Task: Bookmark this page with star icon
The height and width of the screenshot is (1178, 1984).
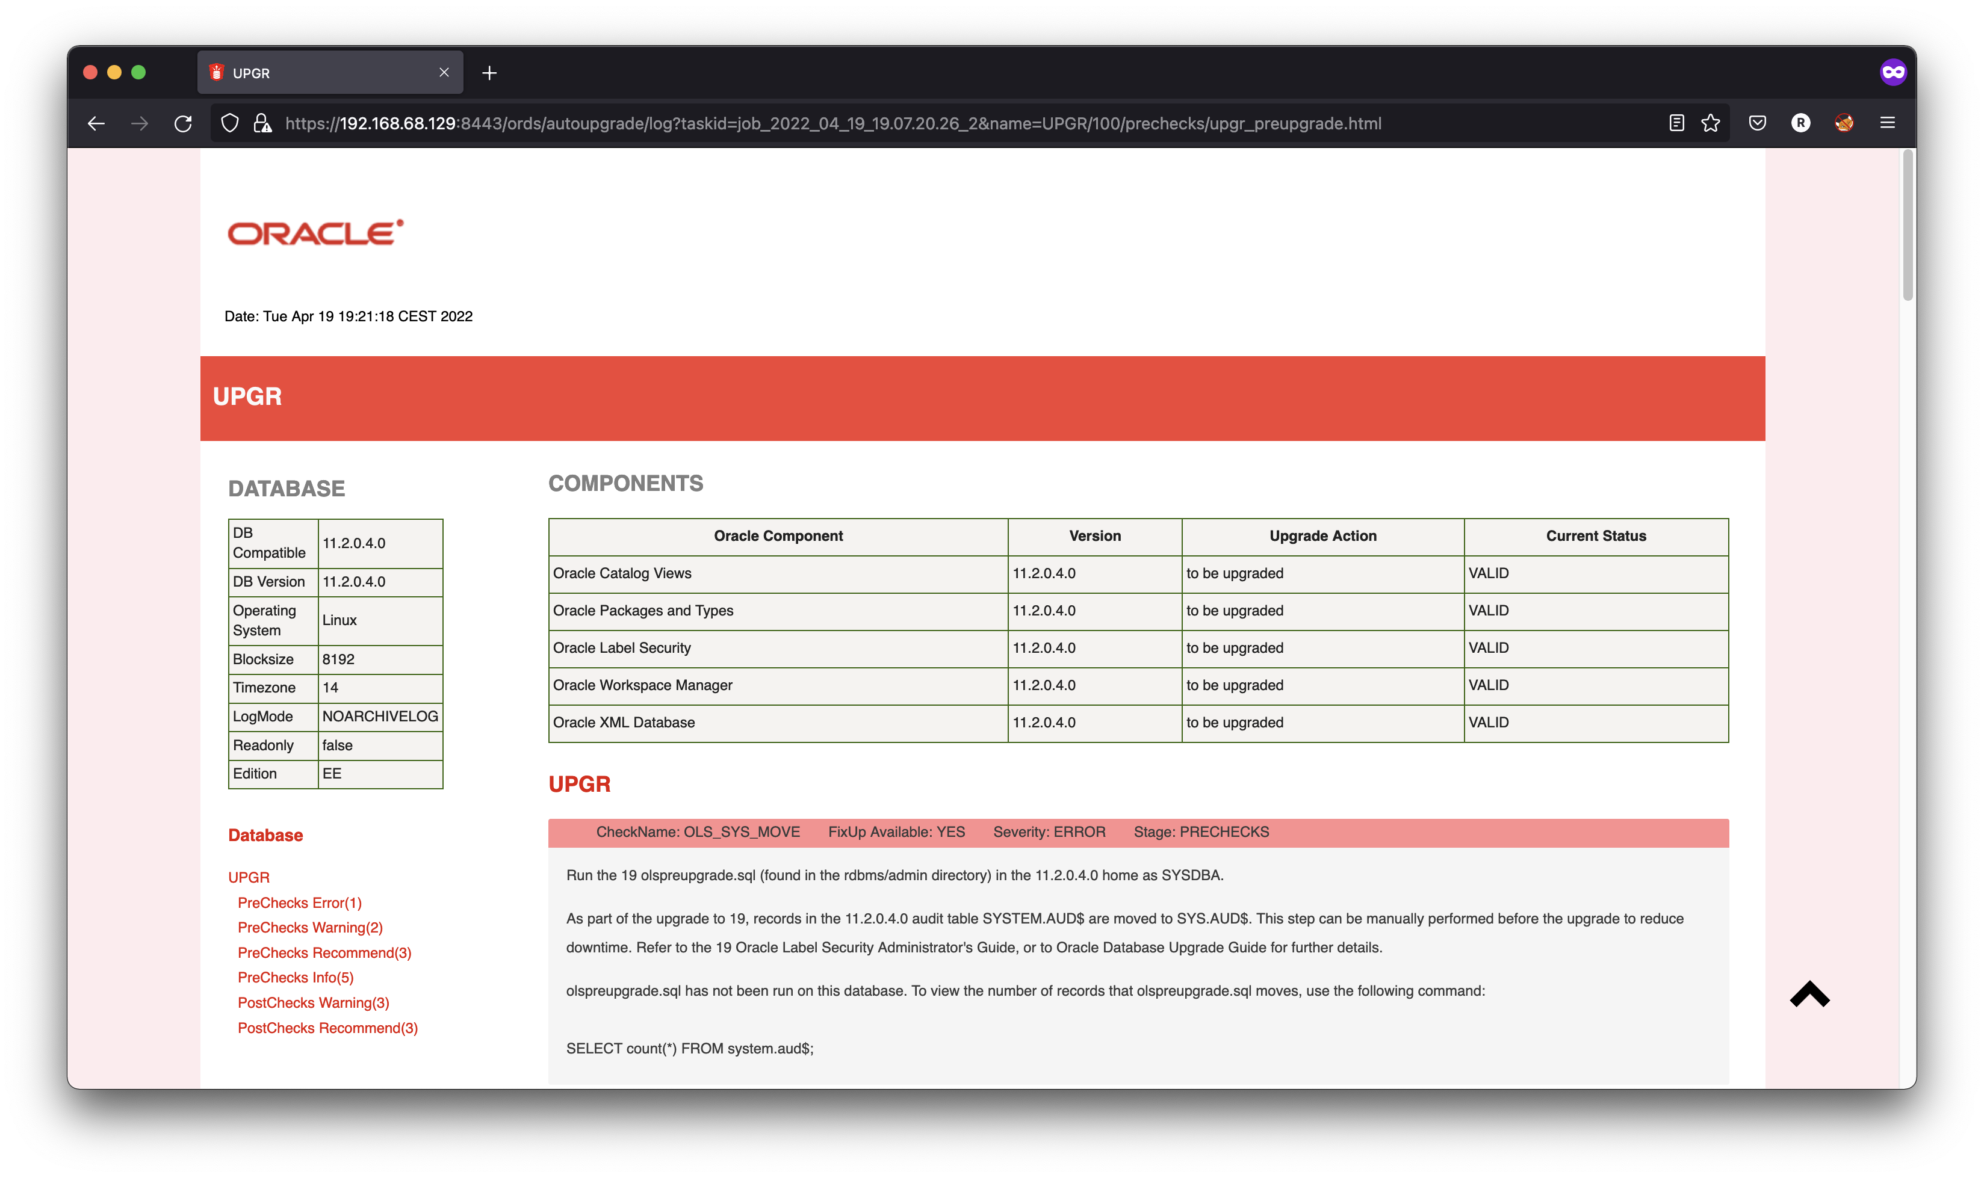Action: (x=1711, y=123)
